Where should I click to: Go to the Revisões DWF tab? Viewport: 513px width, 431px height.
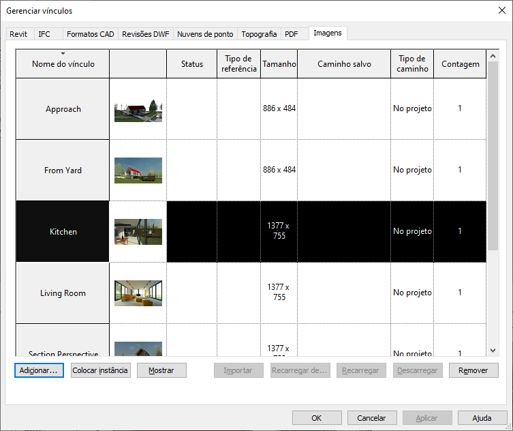pos(146,34)
